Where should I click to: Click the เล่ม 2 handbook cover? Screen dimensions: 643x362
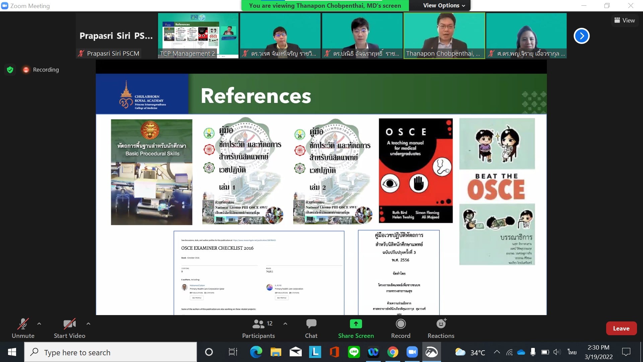[333, 171]
